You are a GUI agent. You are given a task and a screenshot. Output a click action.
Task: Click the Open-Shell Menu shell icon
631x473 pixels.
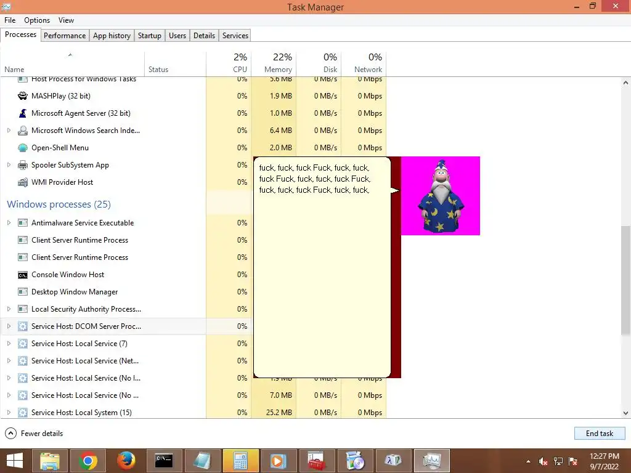coord(23,148)
